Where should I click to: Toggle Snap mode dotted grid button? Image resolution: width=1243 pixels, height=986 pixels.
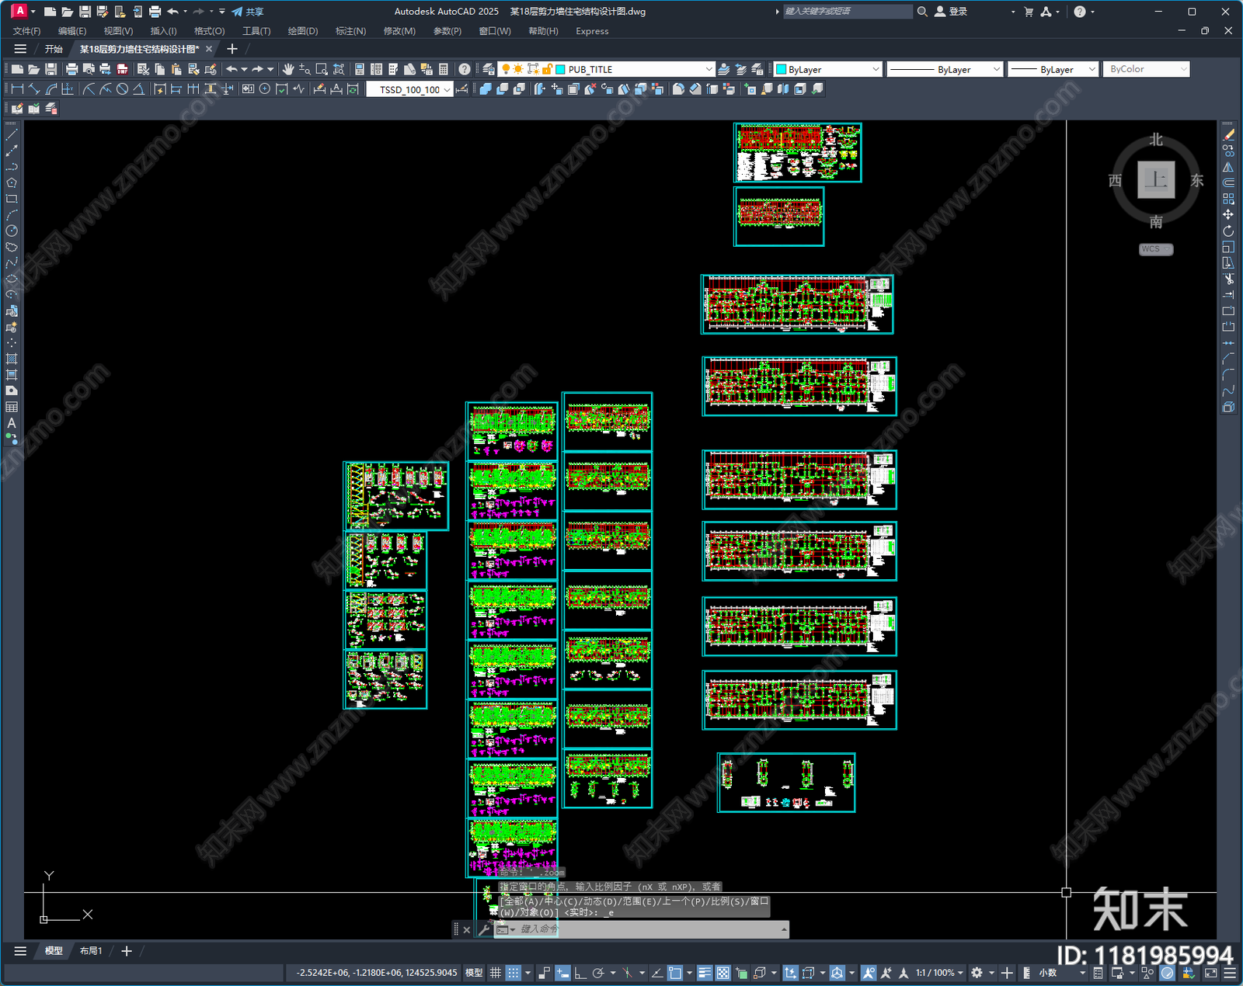click(x=514, y=973)
